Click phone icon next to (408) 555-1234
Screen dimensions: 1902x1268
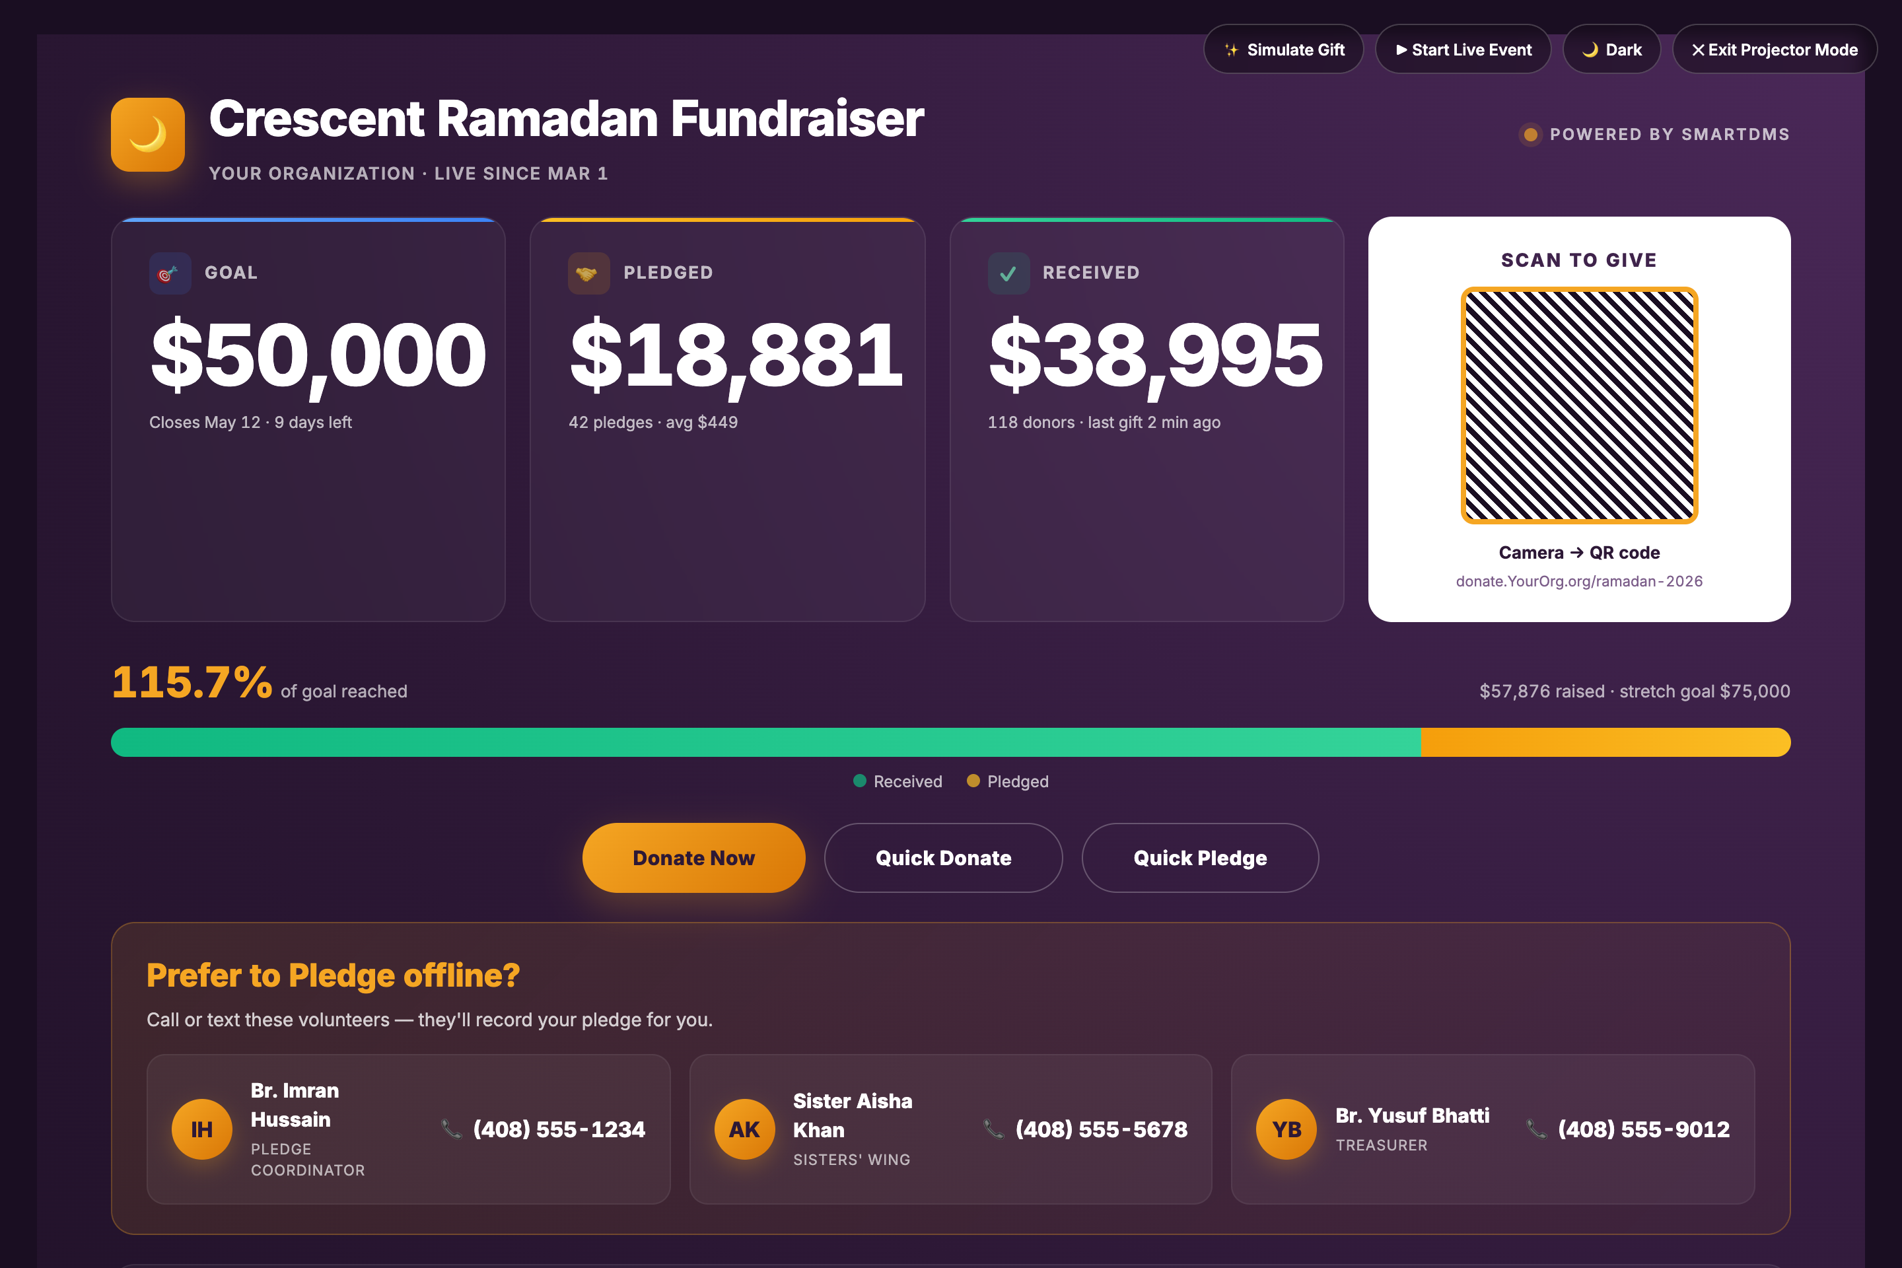coord(451,1129)
